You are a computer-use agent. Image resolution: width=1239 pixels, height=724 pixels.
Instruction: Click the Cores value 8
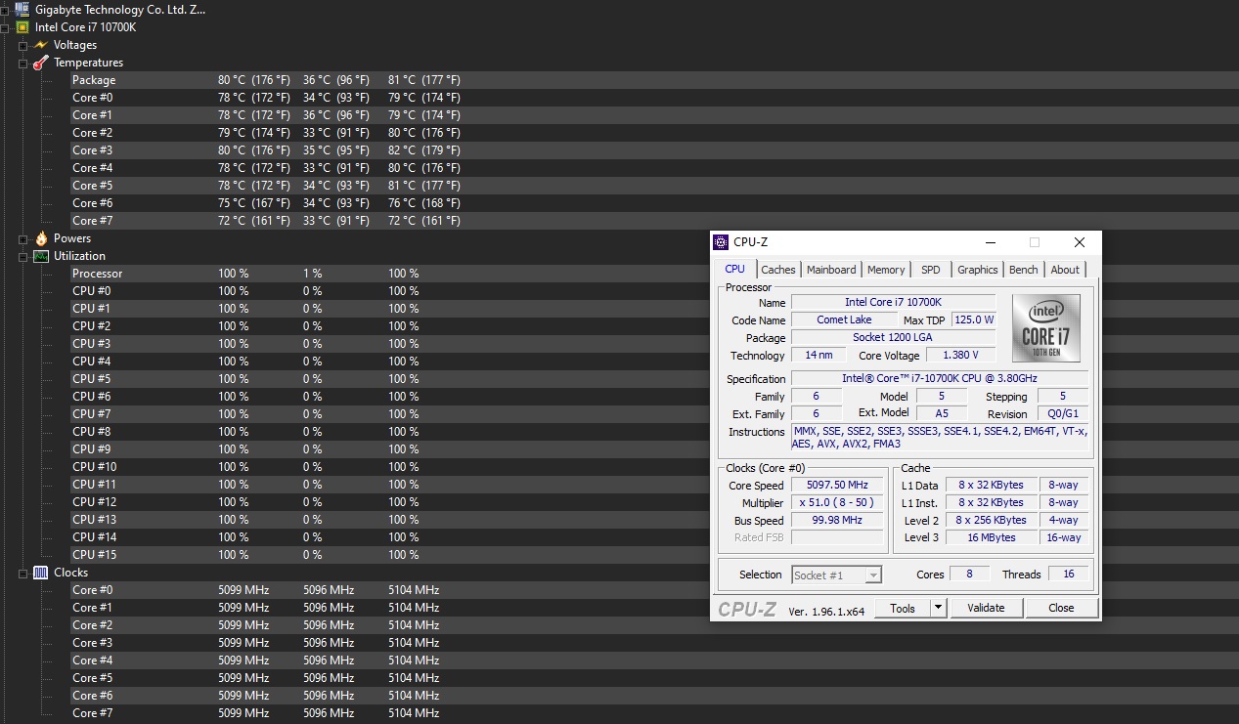click(970, 575)
